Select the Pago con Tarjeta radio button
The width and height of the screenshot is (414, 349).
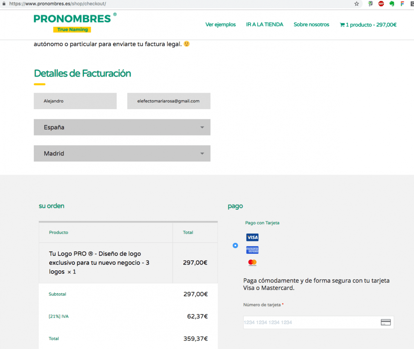click(x=235, y=245)
